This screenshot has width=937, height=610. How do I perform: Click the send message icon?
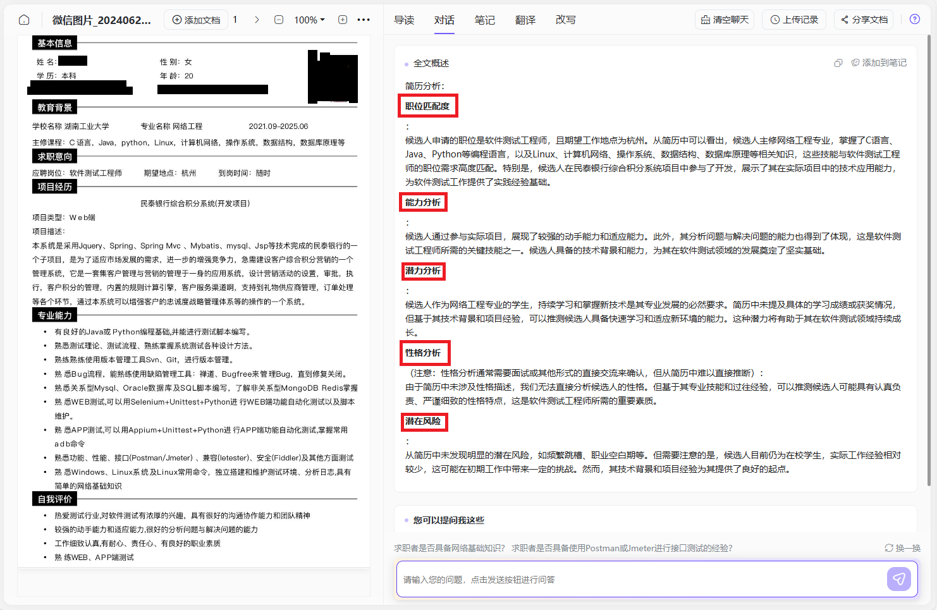point(898,578)
